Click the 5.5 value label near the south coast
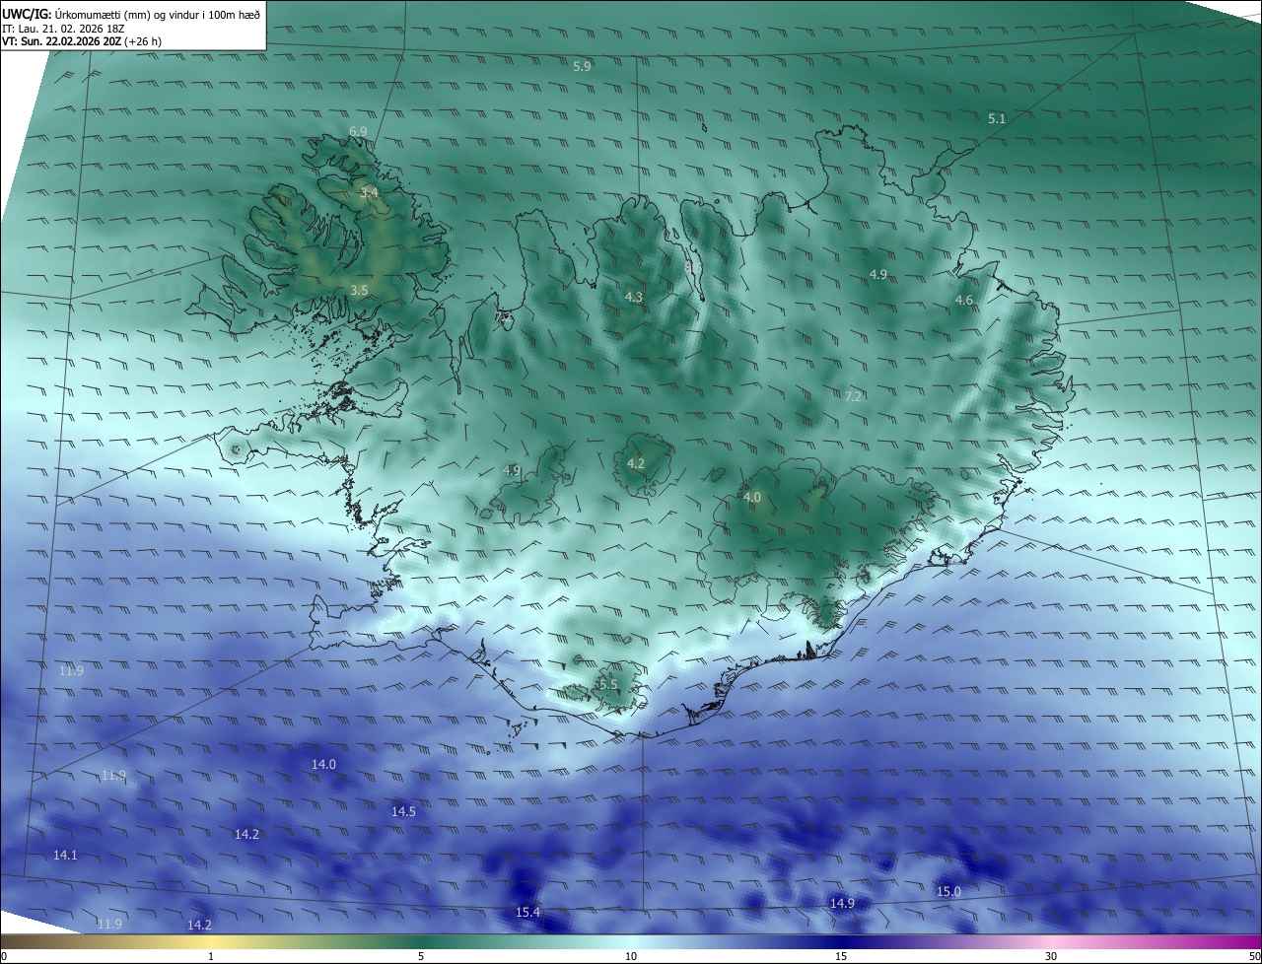 pos(608,684)
